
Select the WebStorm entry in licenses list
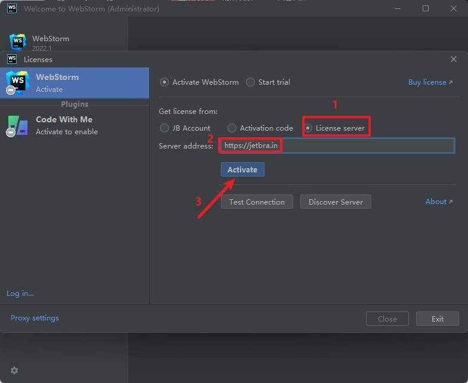75,83
